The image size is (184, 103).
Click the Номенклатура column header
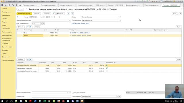(x=28, y=30)
